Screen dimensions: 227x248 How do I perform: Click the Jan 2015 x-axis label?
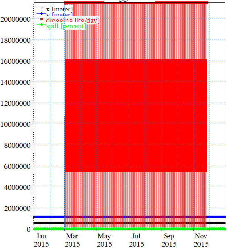tap(41, 240)
